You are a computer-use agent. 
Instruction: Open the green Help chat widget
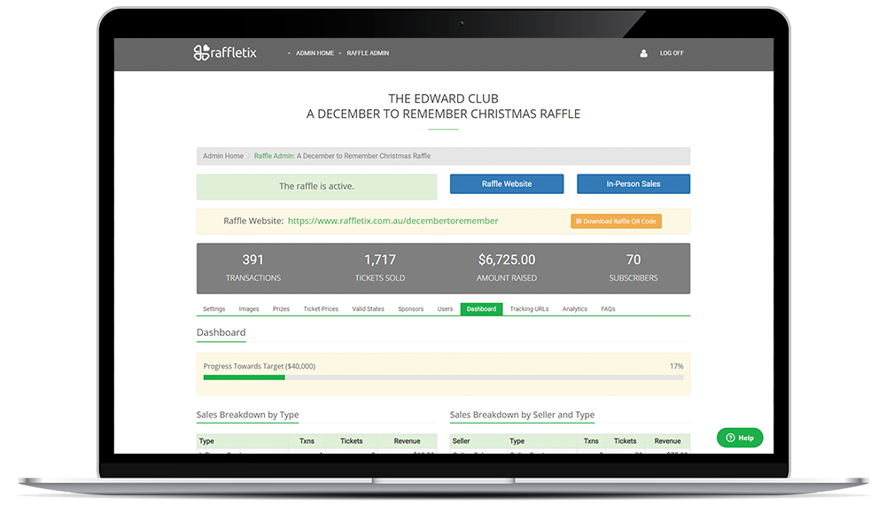point(739,438)
